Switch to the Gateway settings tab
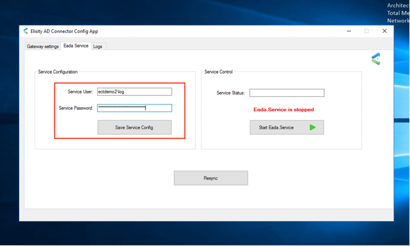This screenshot has width=410, height=246. pos(43,46)
